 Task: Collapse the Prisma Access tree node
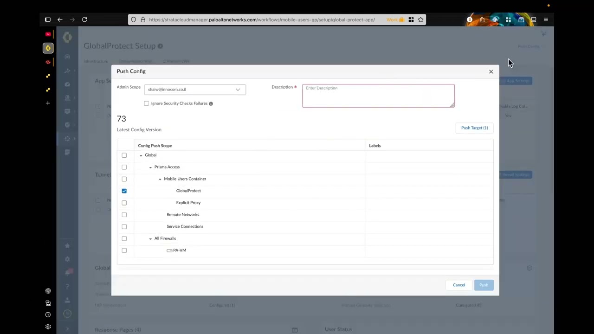coord(150,167)
